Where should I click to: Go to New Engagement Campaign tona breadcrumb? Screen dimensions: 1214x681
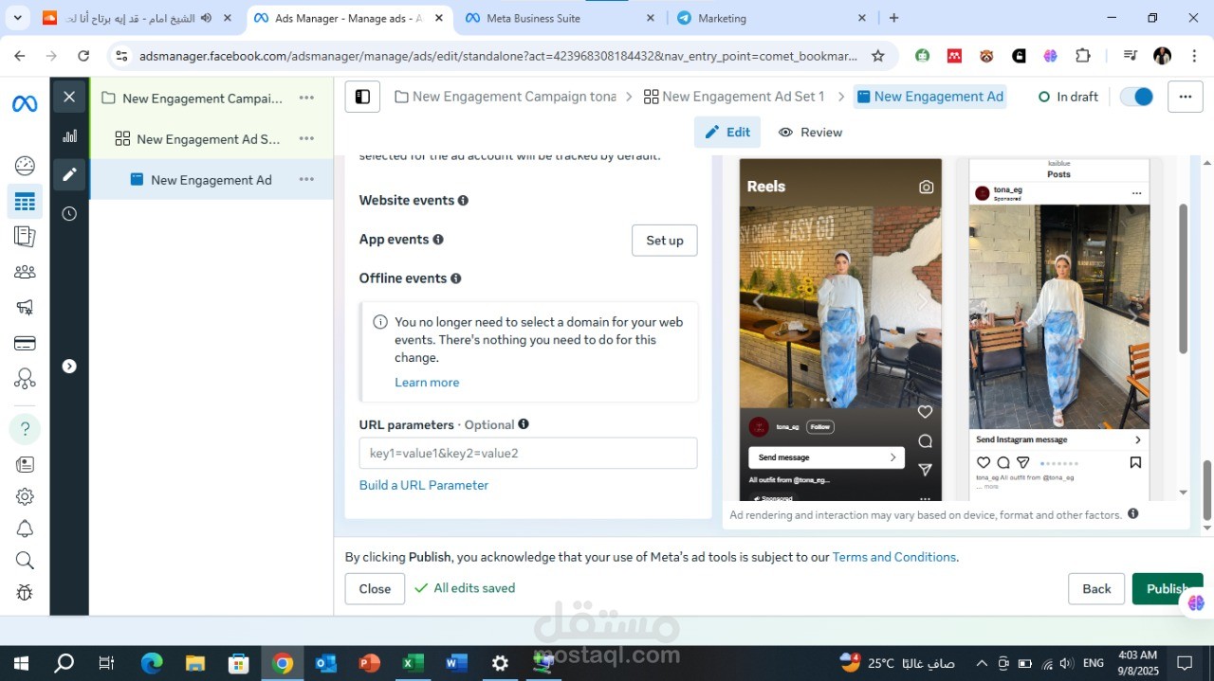[x=505, y=97]
